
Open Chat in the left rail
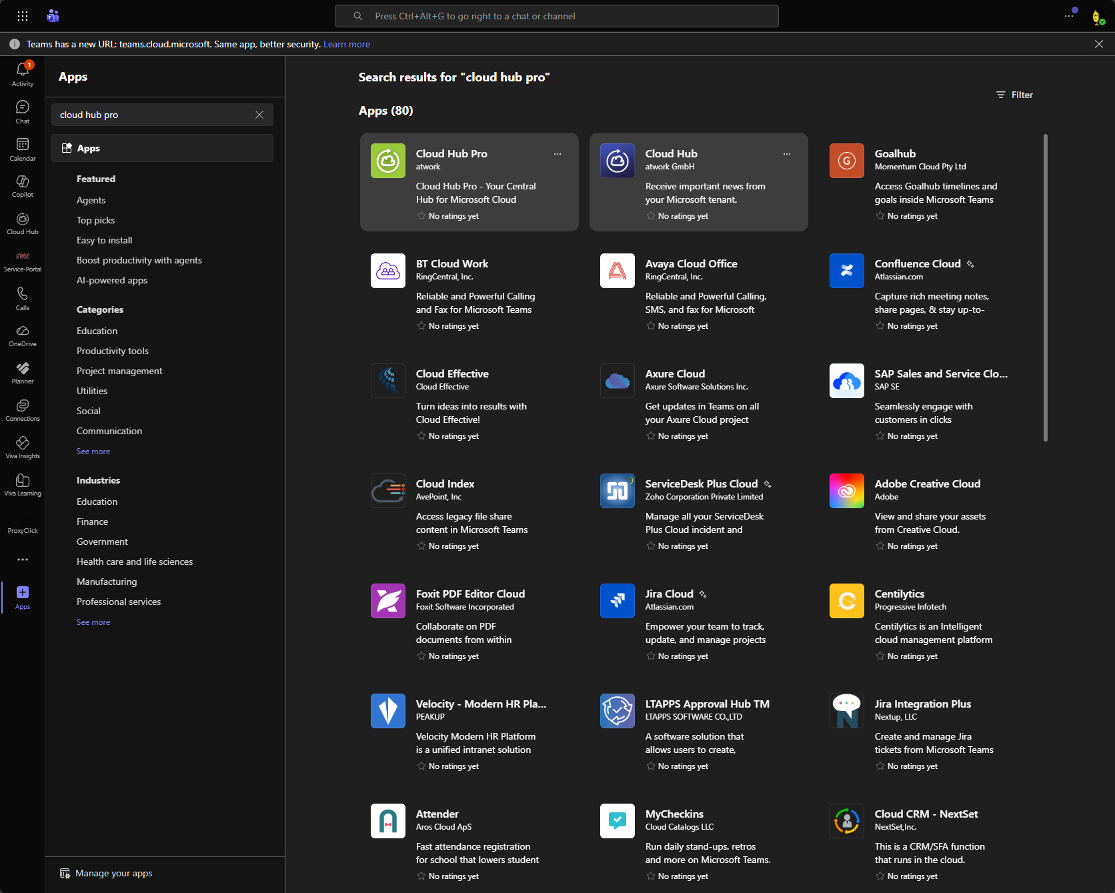point(23,112)
